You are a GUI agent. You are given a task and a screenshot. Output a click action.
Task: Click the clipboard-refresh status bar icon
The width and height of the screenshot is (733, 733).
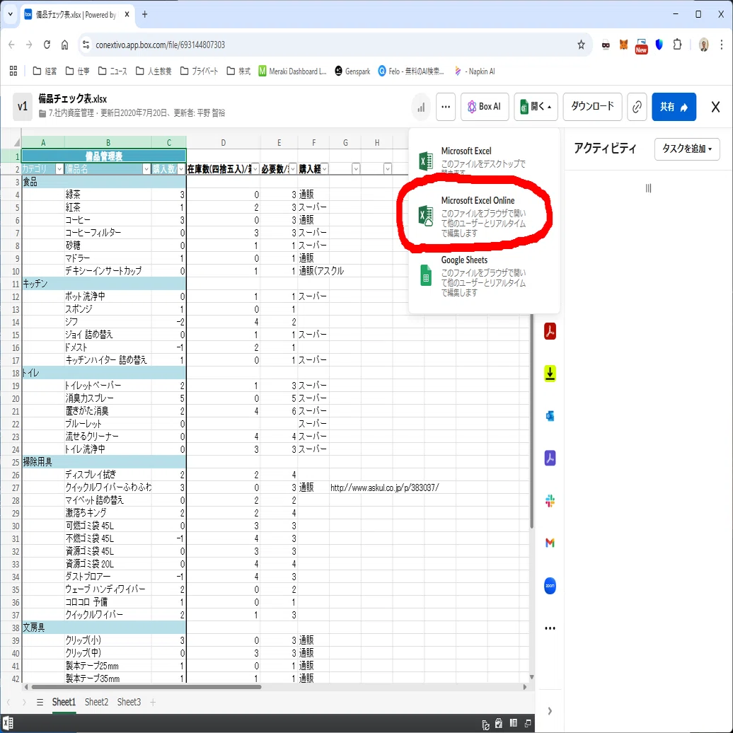485,724
